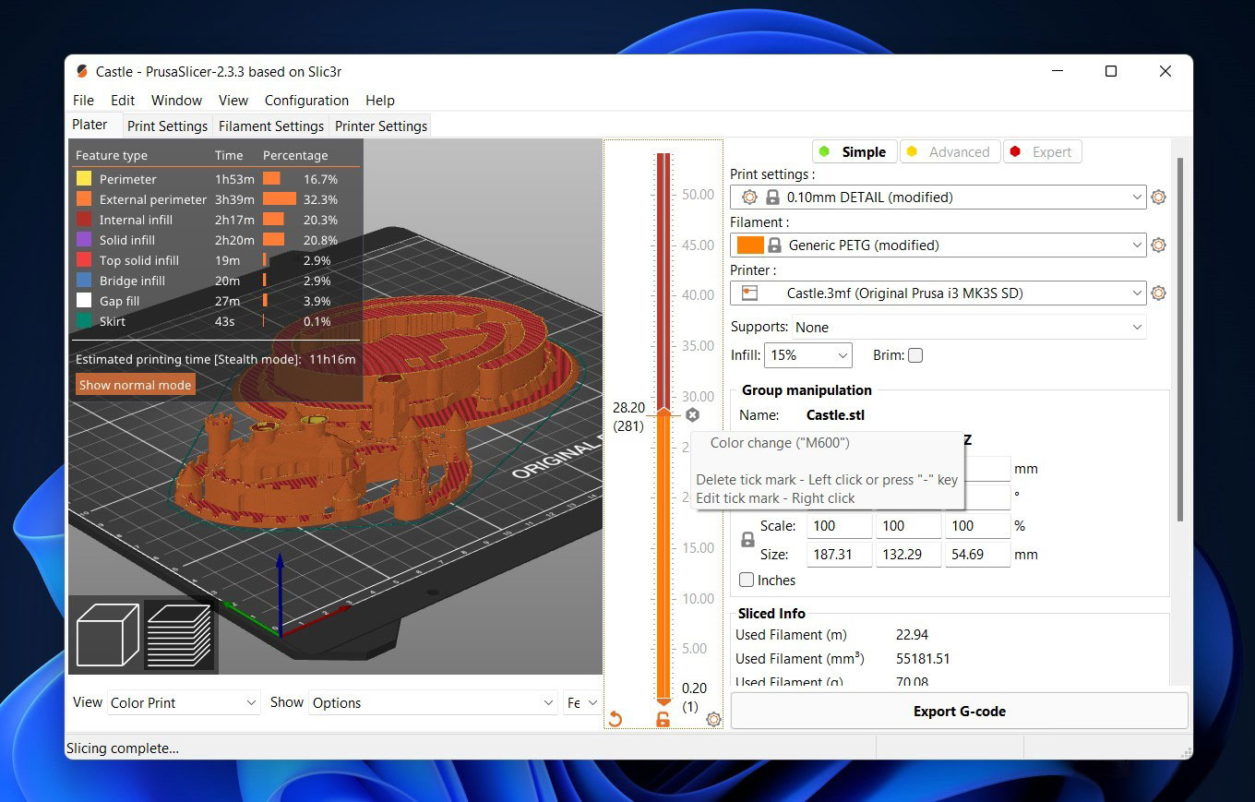Open print settings gear icon
This screenshot has height=802, width=1255.
coord(1159,197)
